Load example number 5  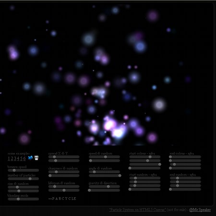(21, 158)
